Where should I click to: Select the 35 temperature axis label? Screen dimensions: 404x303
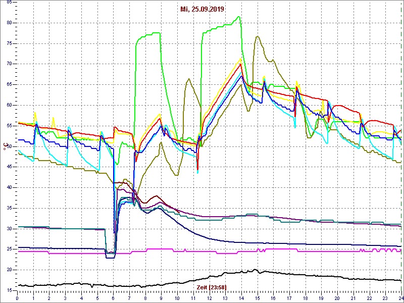click(x=9, y=209)
